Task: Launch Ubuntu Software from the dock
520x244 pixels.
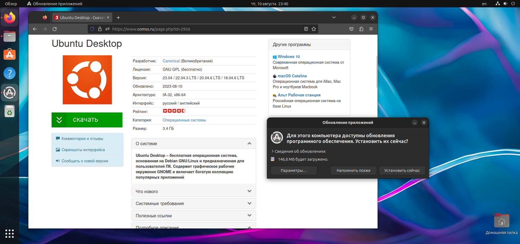Action: click(x=10, y=55)
